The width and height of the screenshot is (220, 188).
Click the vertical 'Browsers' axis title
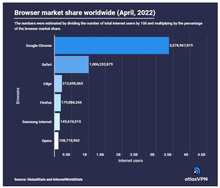pos(18,96)
